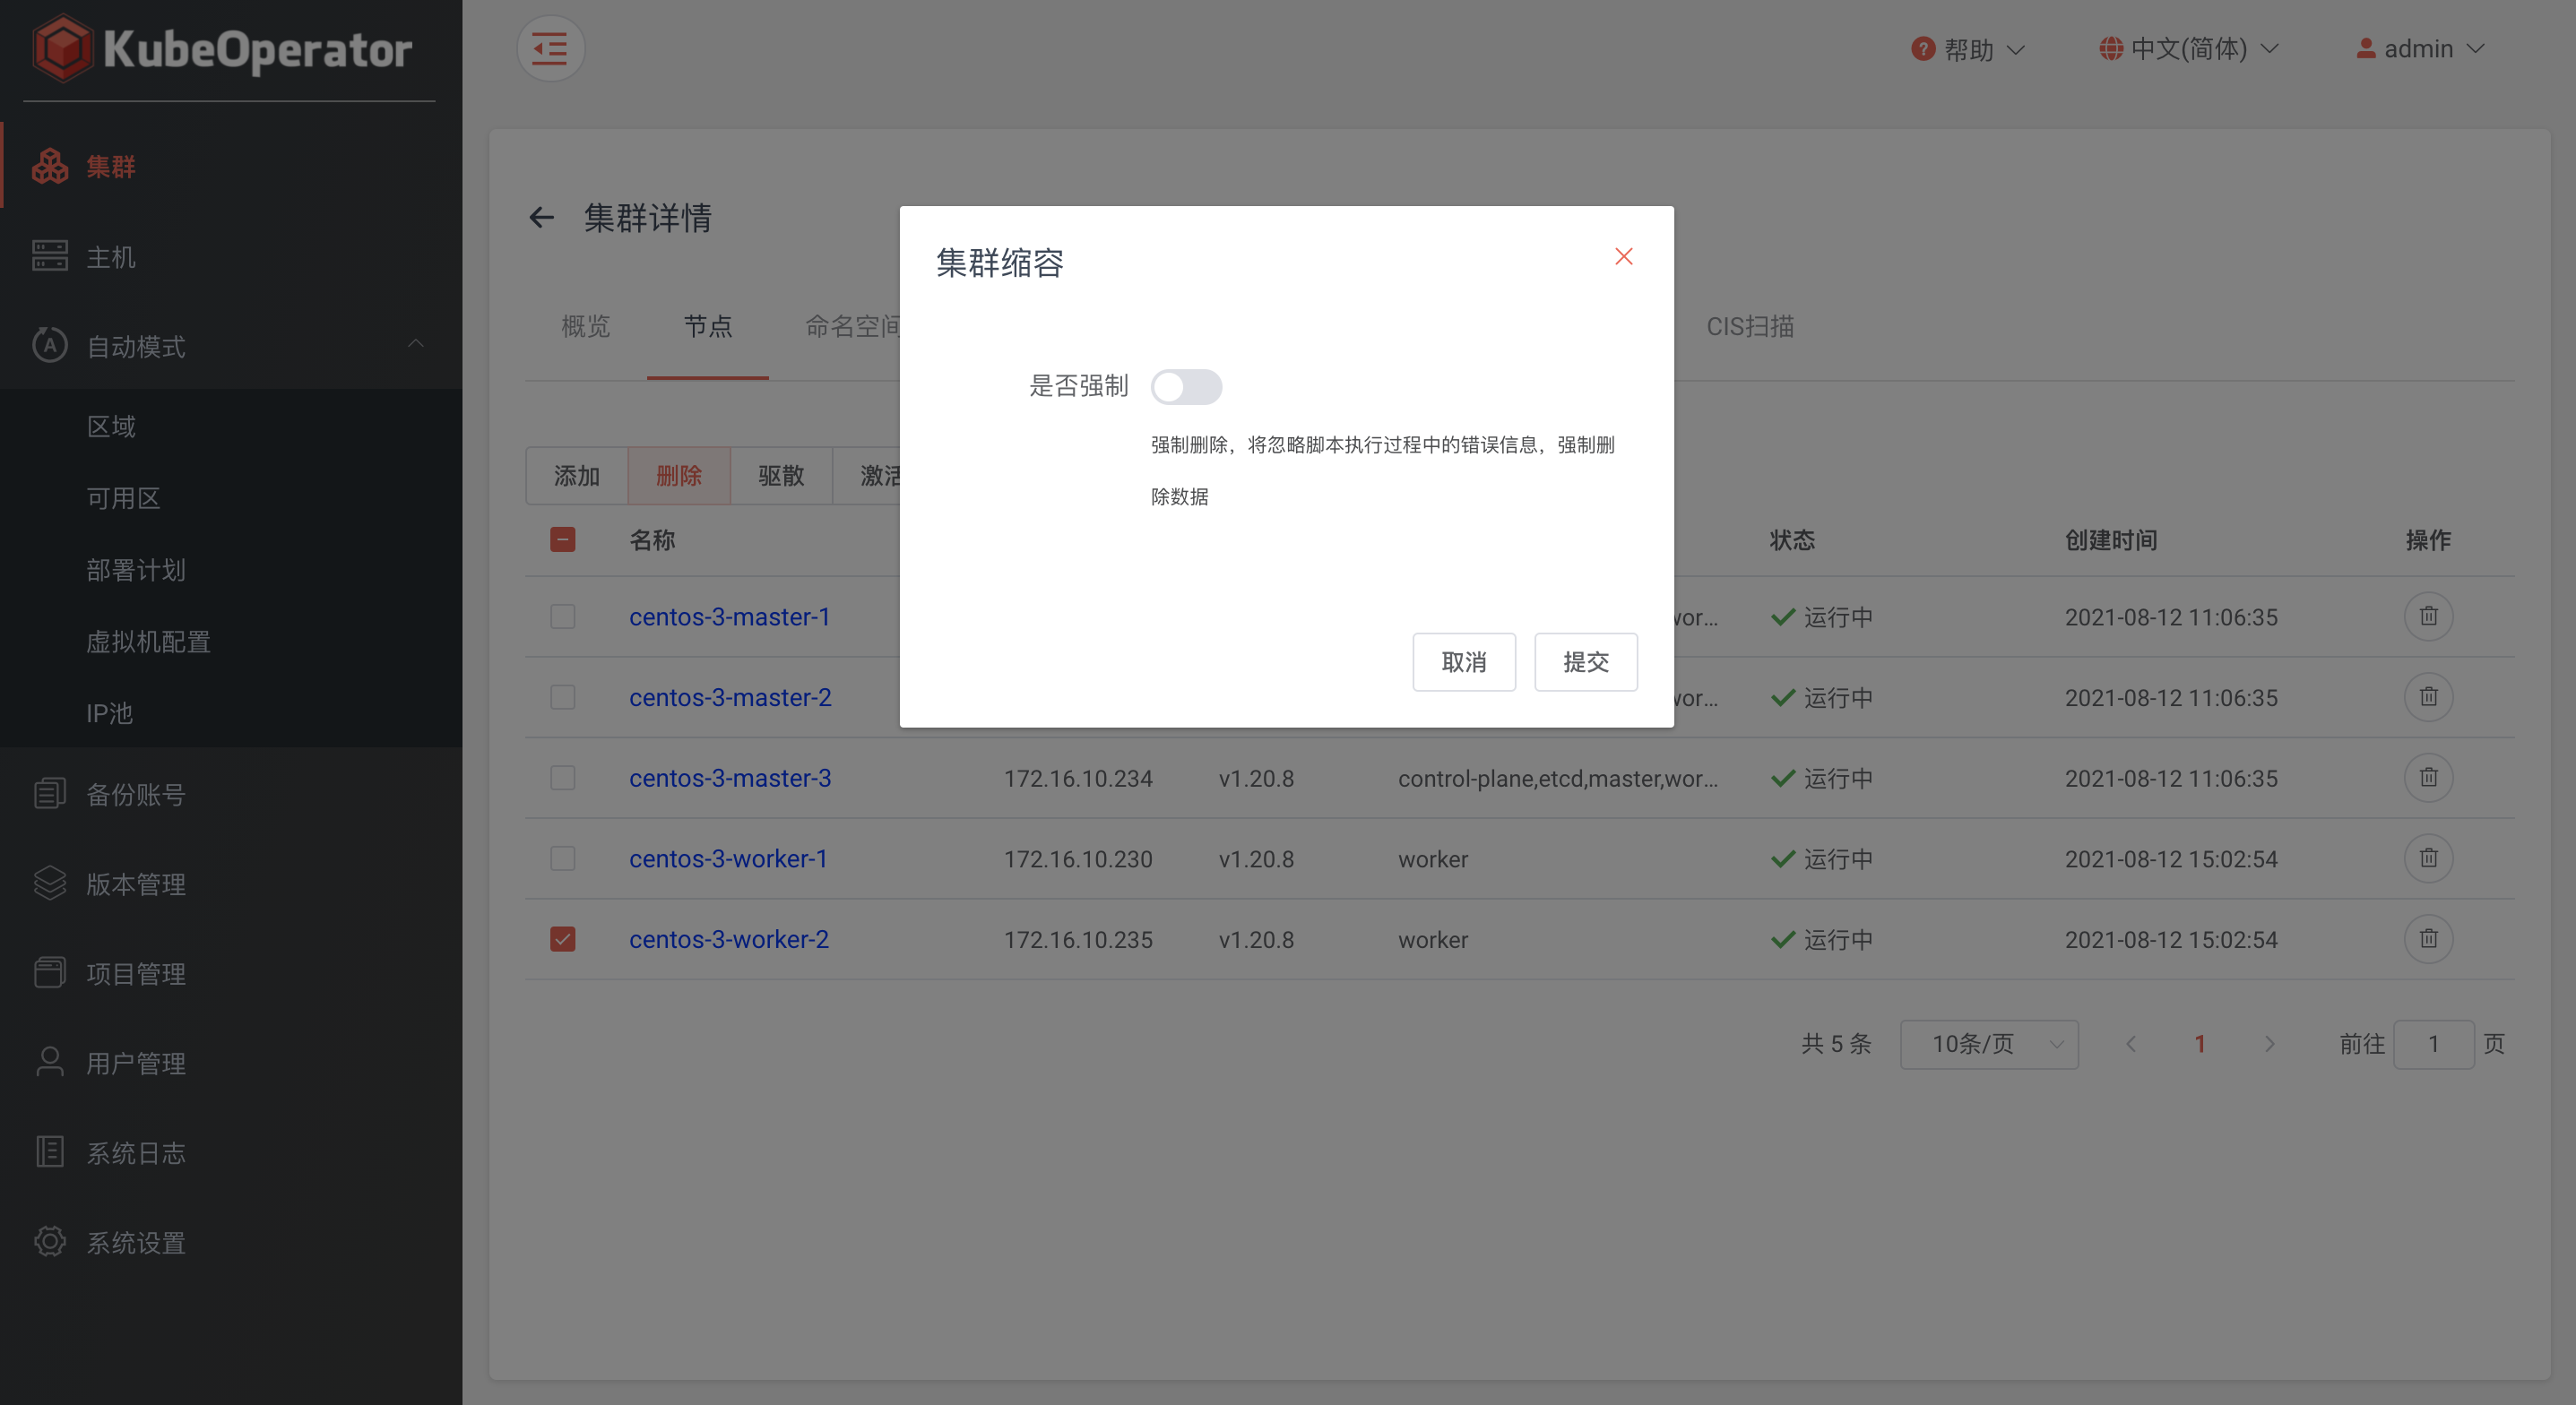Click the sidebar collapse hamburger icon
The height and width of the screenshot is (1405, 2576).
550,48
